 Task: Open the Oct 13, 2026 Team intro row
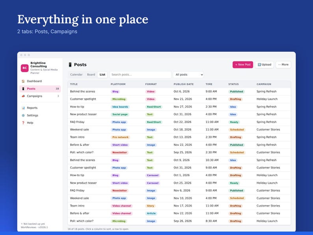click(179, 137)
